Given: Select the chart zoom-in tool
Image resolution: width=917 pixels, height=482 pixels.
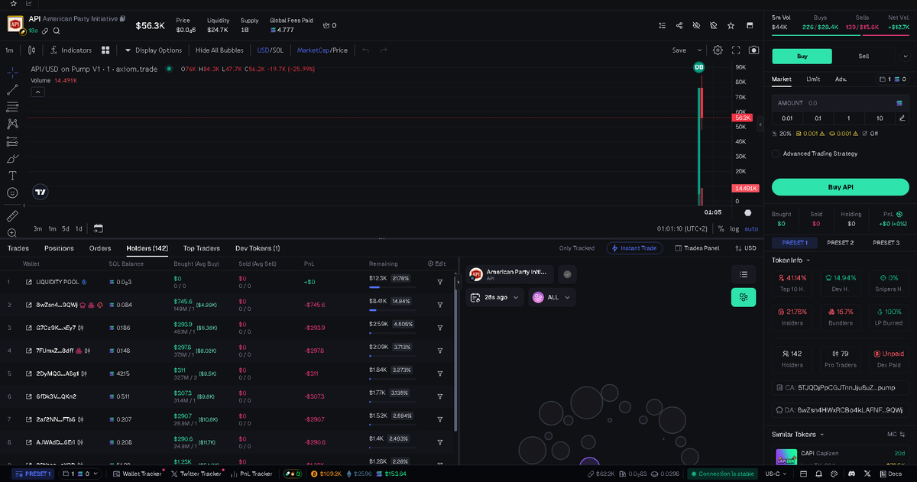Looking at the screenshot, I should (12, 233).
